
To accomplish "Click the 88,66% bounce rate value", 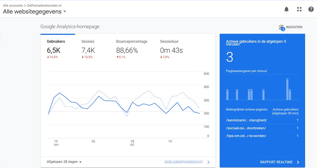I will pyautogui.click(x=127, y=50).
